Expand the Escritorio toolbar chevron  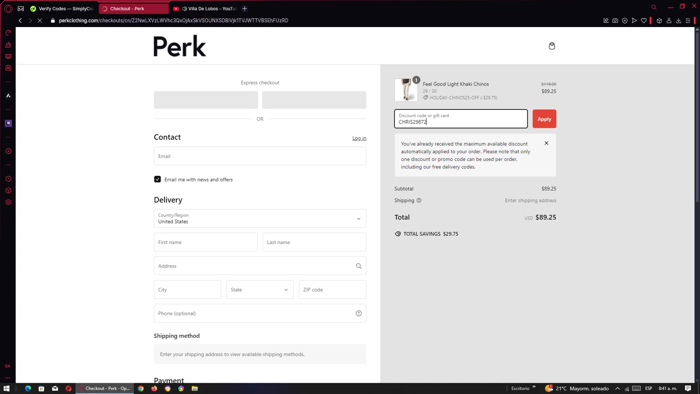coord(534,387)
